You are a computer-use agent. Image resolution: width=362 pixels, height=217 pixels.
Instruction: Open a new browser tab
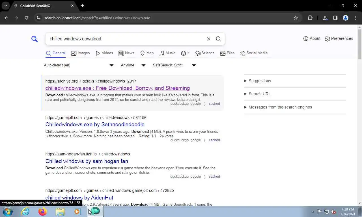point(83,6)
